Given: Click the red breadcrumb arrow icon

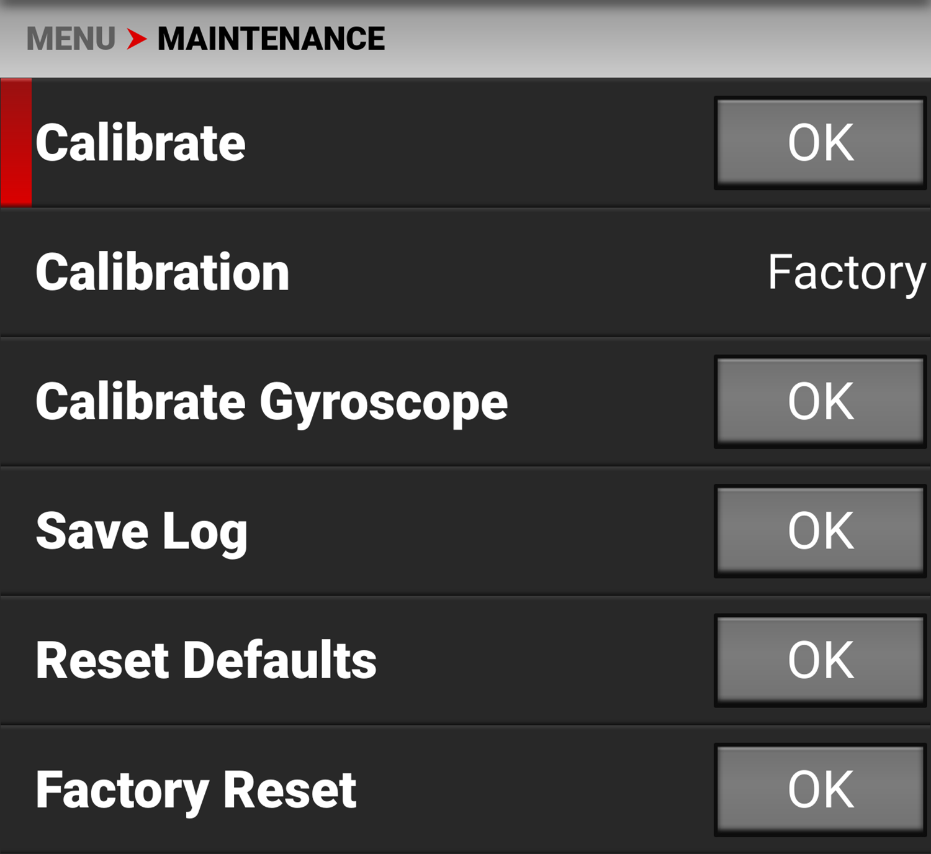Looking at the screenshot, I should pyautogui.click(x=137, y=39).
